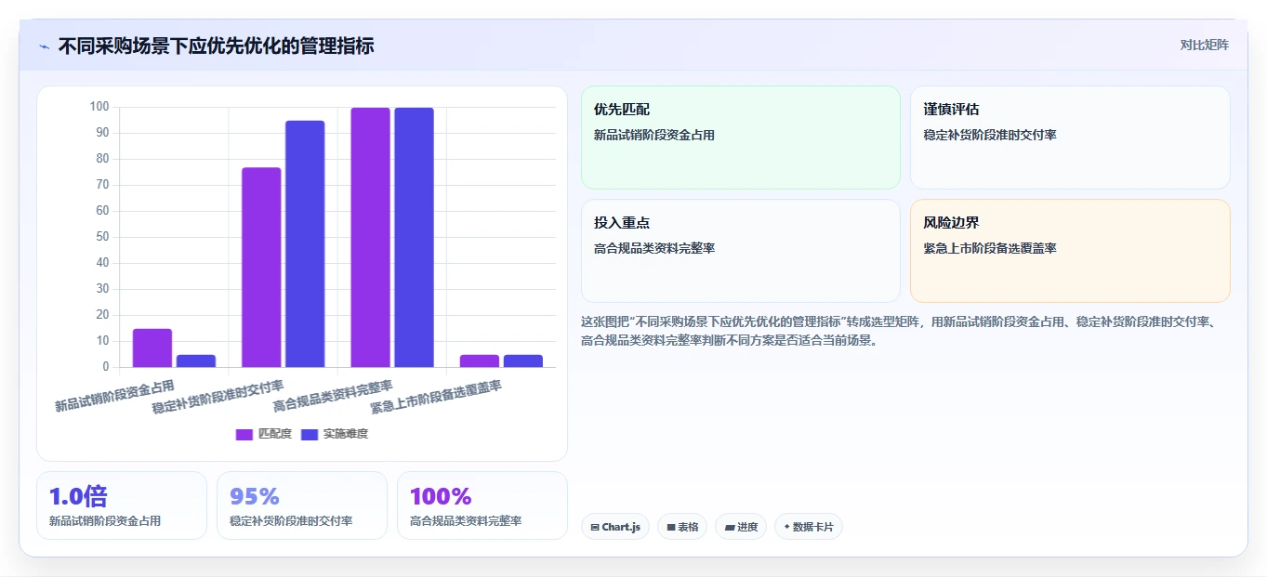Click the y-axis value 50

(x=102, y=237)
